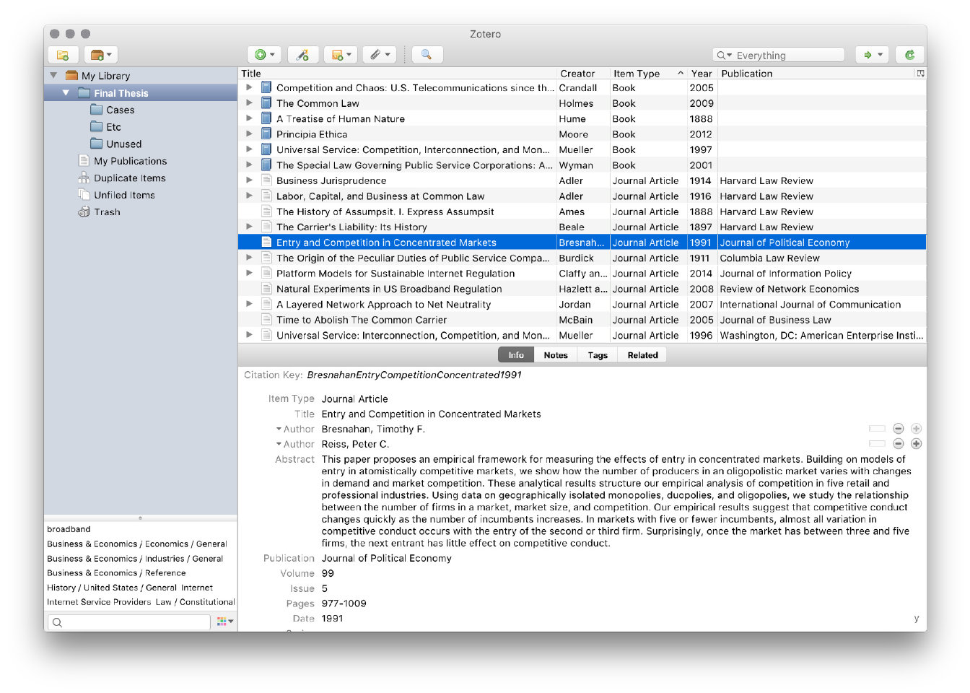Add author after Reiss with plus button

pyautogui.click(x=916, y=444)
